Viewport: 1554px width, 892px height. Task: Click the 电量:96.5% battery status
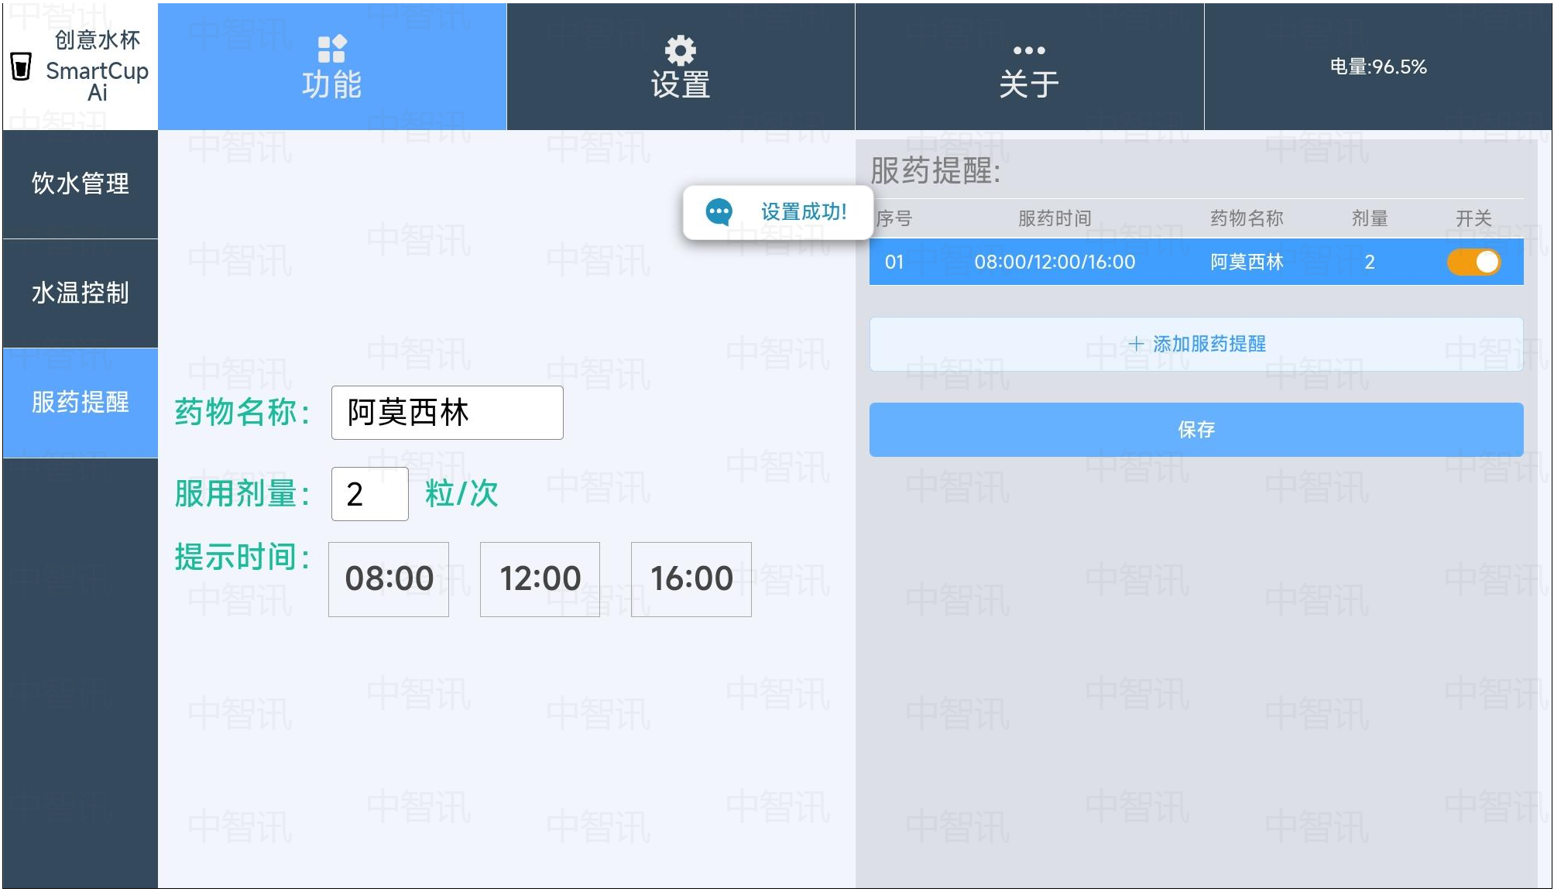pyautogui.click(x=1378, y=67)
